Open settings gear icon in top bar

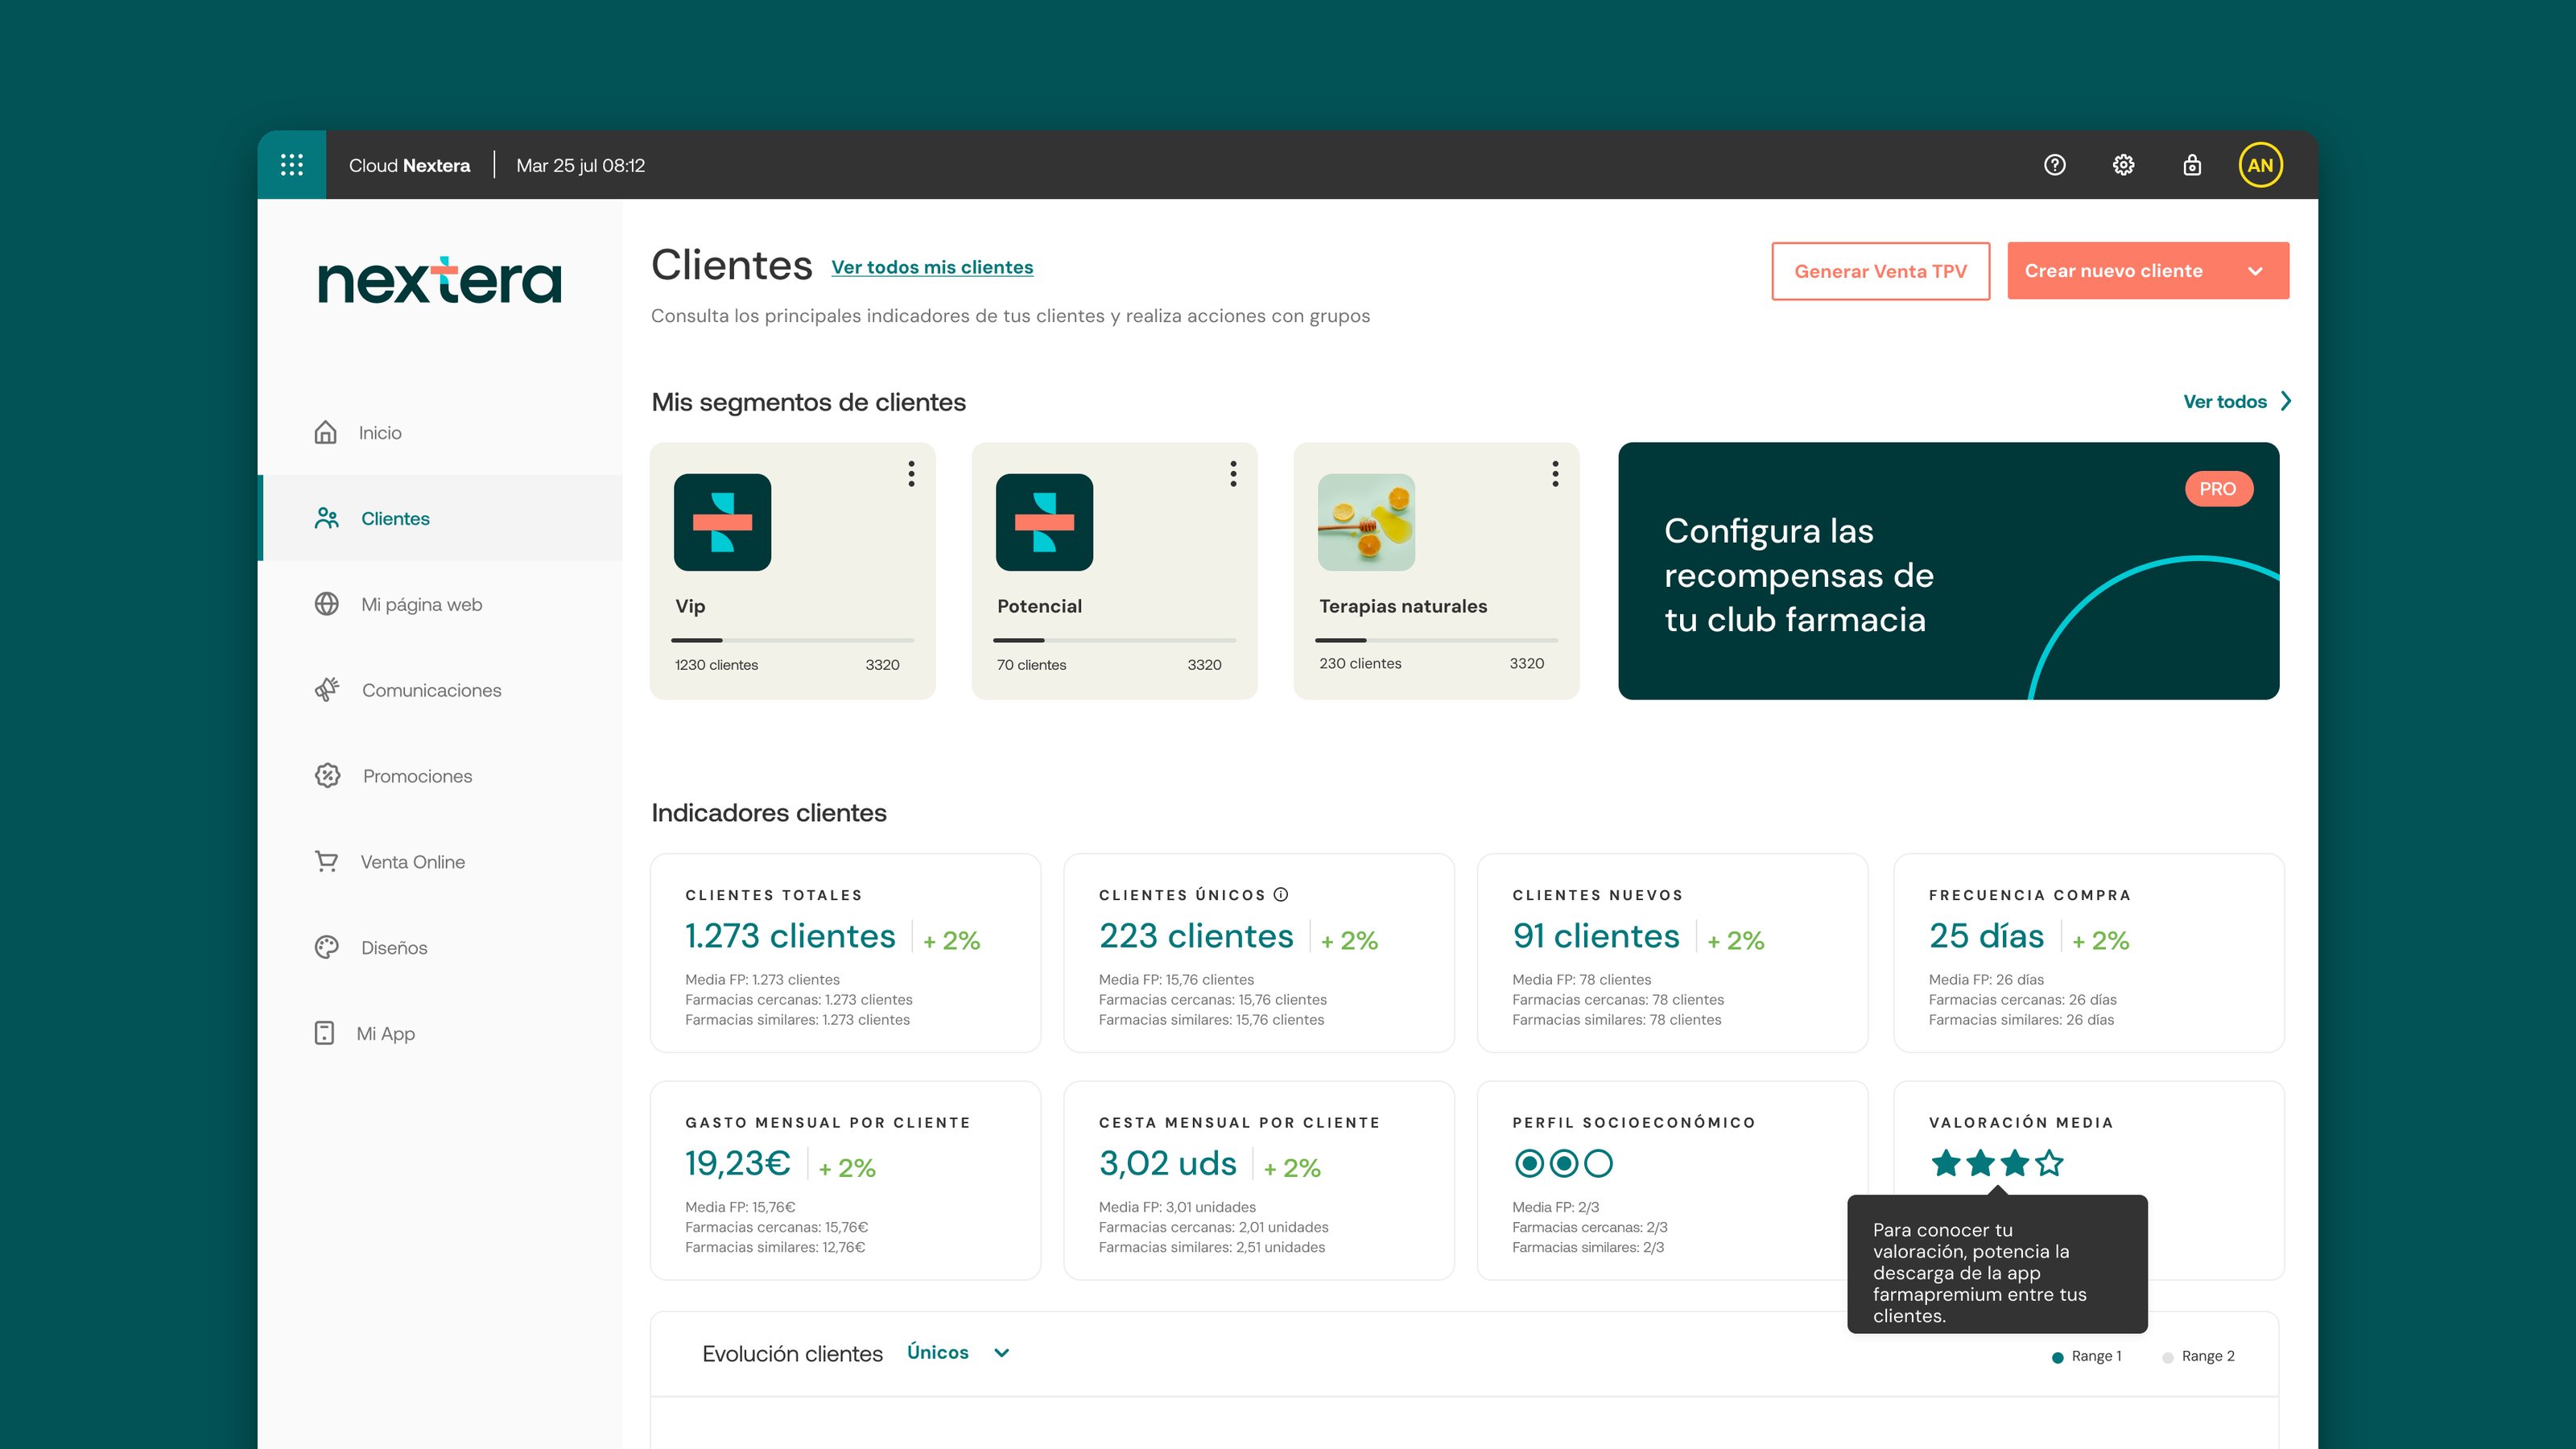point(2123,165)
